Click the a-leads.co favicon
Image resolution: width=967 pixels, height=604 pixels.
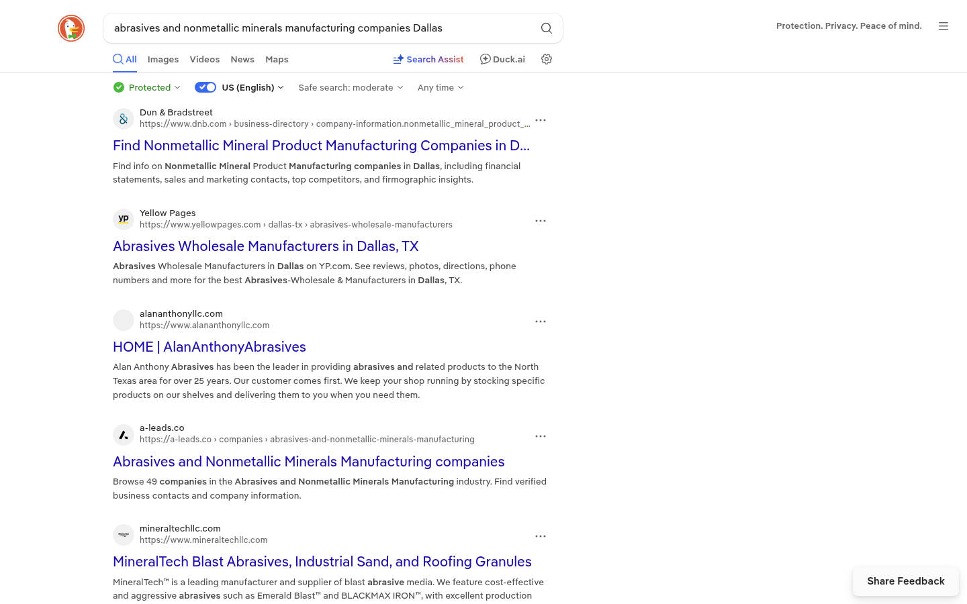click(x=124, y=435)
